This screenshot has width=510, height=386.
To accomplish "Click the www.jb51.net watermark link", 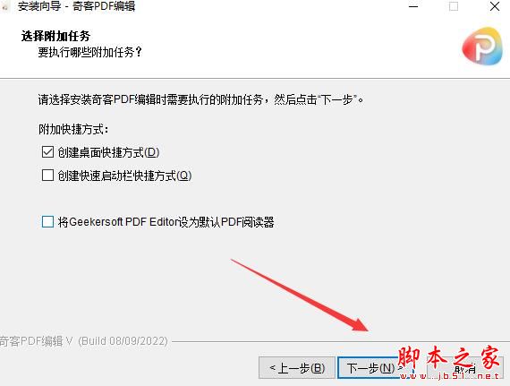I will [449, 376].
